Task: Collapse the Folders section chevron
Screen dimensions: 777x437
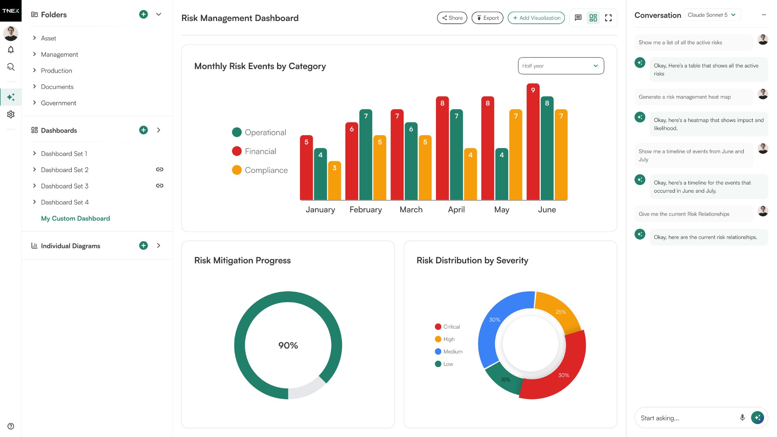Action: [x=159, y=14]
